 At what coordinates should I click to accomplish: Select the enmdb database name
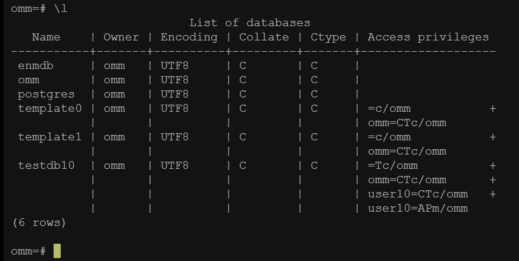(36, 65)
